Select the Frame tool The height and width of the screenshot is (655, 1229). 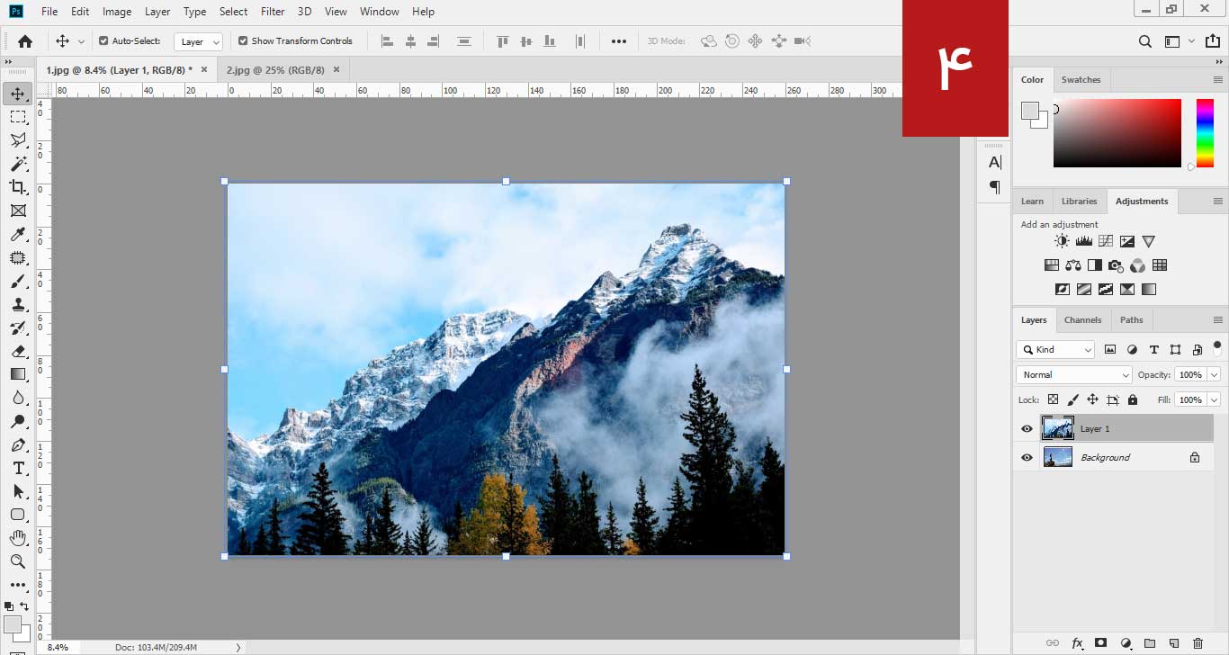[x=17, y=211]
